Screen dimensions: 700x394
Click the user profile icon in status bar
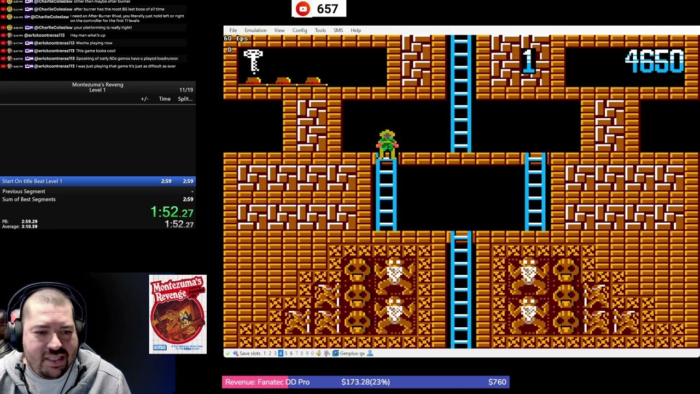(x=370, y=354)
